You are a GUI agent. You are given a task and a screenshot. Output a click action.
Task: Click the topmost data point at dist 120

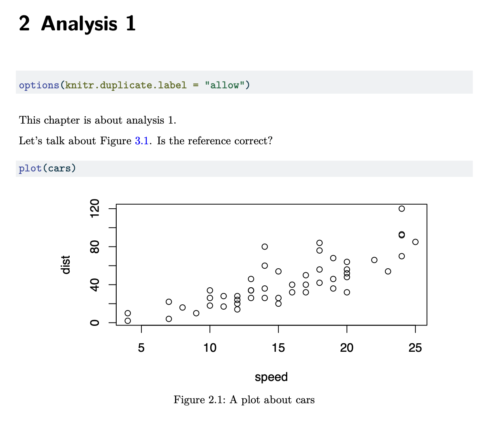[402, 209]
